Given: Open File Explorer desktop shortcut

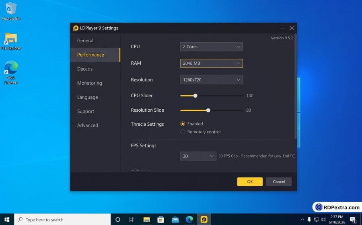Looking at the screenshot, I should (x=11, y=41).
